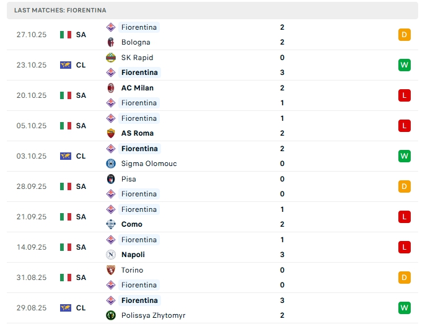Click the Napoli club crest

coord(111,255)
